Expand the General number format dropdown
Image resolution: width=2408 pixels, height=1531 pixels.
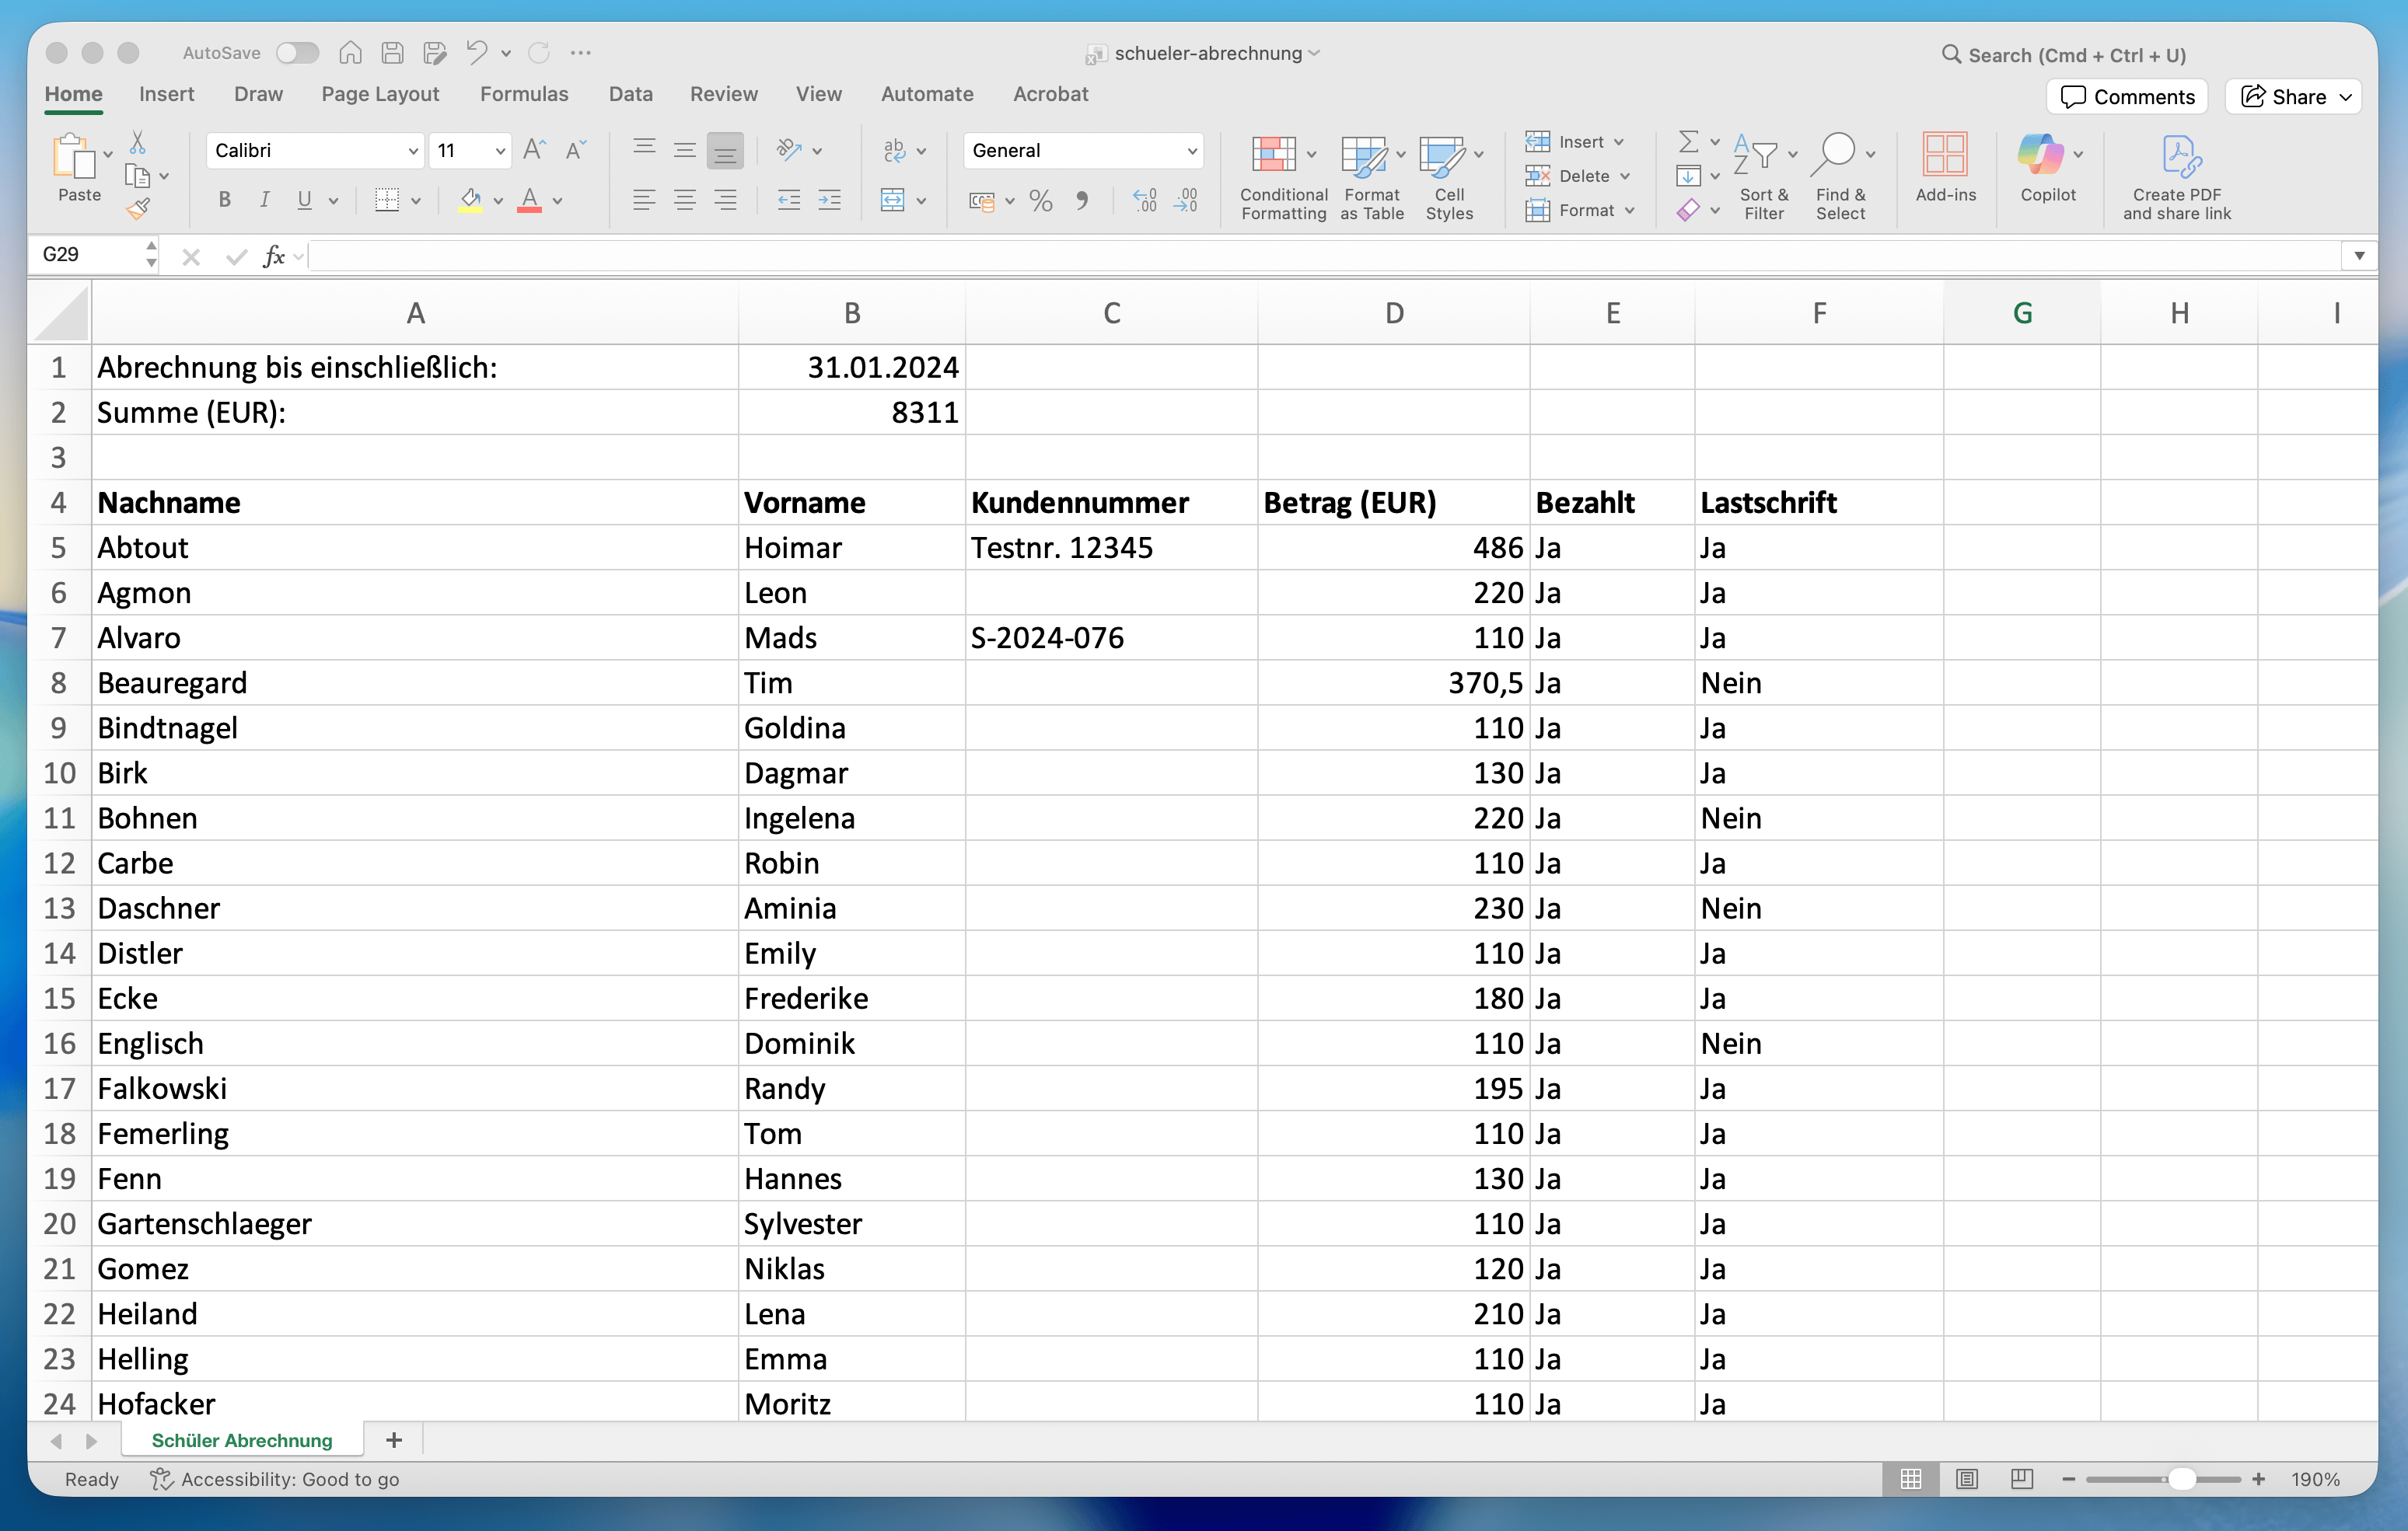pyautogui.click(x=1191, y=151)
